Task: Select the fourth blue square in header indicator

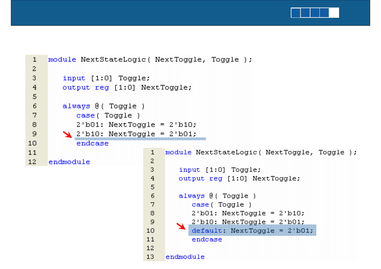Action: (324, 13)
